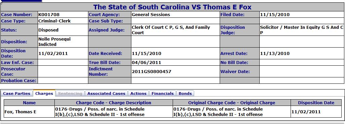Switch to the Bonds tab
Image resolution: width=345 pixels, height=125 pixels.
185,93
